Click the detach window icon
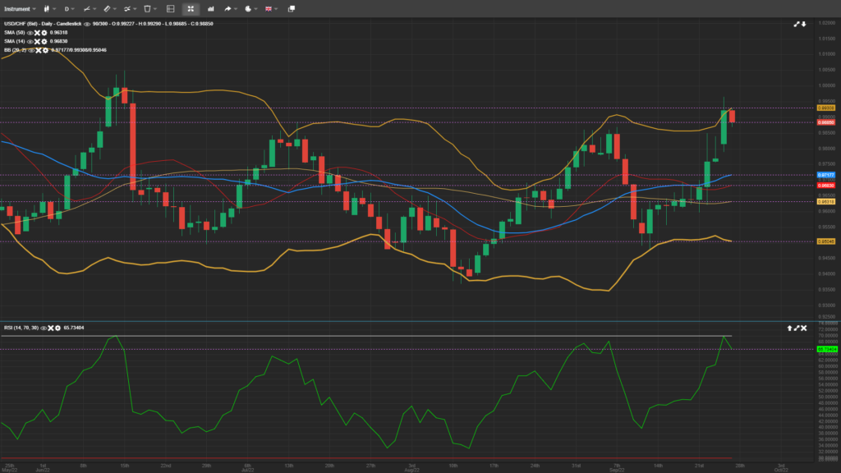The width and height of the screenshot is (841, 473). [292, 8]
